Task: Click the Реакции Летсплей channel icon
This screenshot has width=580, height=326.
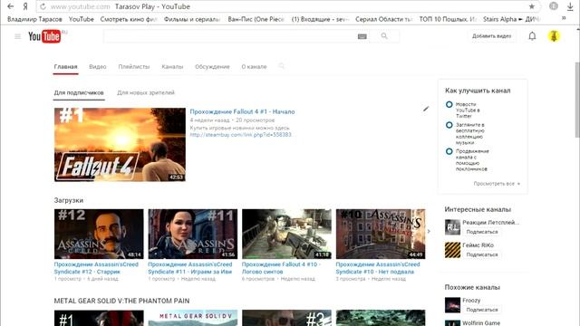Action: [452, 227]
